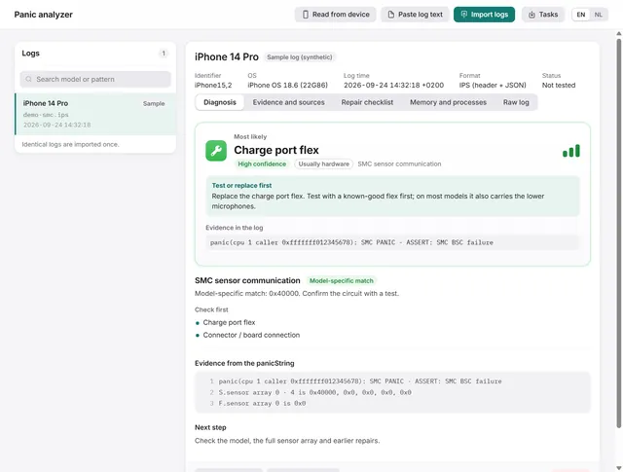Screen dimensions: 623x472
Task: Switch to the Repair checklist tab
Action: click(367, 102)
